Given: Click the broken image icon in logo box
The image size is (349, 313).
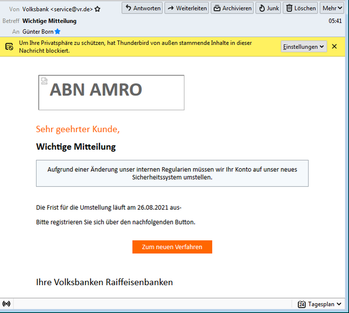Looking at the screenshot, I should point(45,81).
